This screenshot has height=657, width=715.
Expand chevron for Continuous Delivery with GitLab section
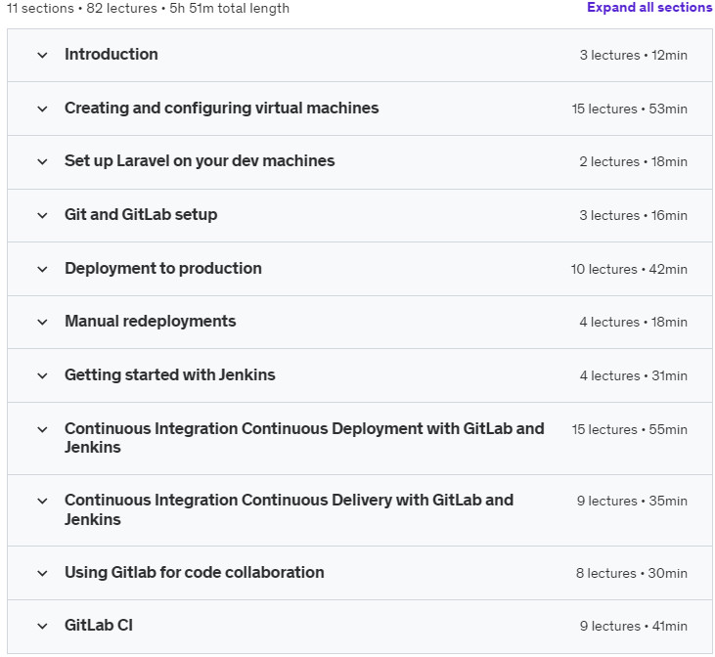42,502
